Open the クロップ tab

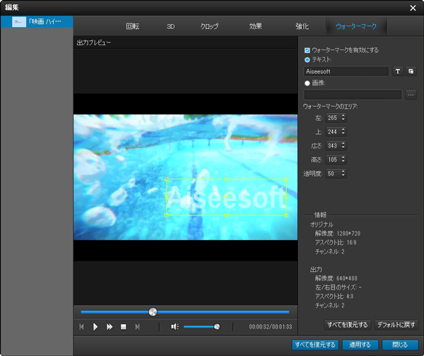point(209,27)
